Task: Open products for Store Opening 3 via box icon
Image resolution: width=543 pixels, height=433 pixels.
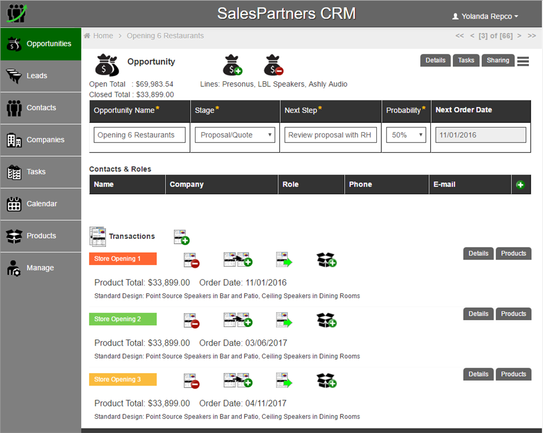Action: pyautogui.click(x=326, y=380)
